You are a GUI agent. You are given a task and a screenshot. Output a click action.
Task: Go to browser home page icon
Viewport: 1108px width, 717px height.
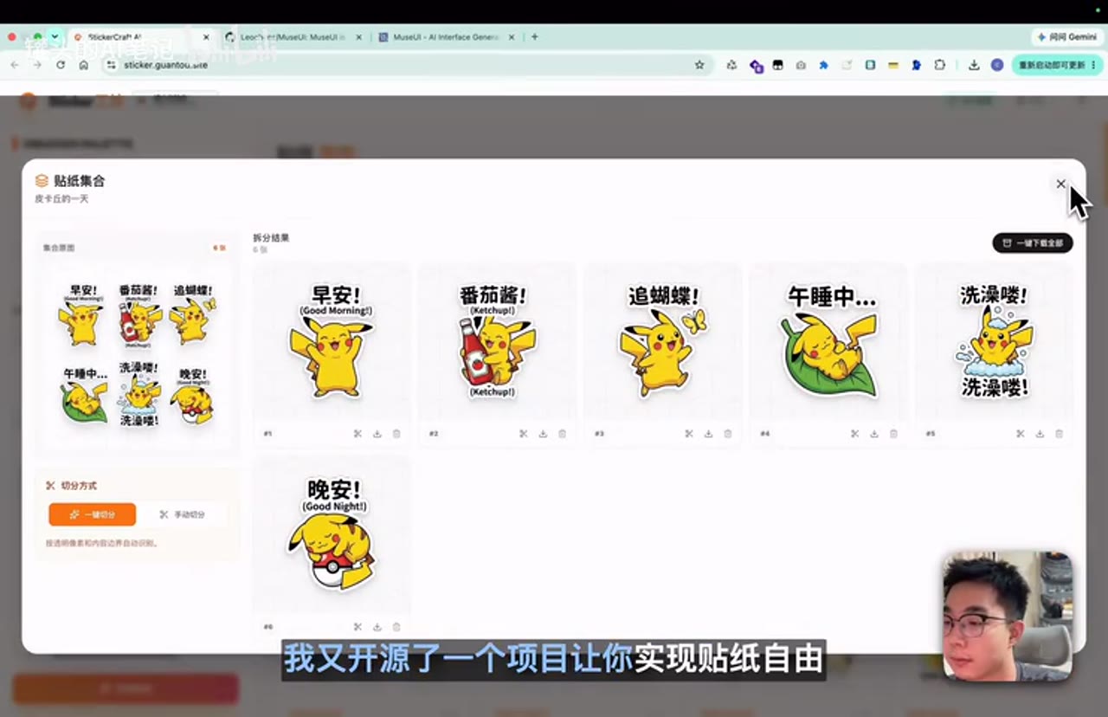click(x=83, y=65)
